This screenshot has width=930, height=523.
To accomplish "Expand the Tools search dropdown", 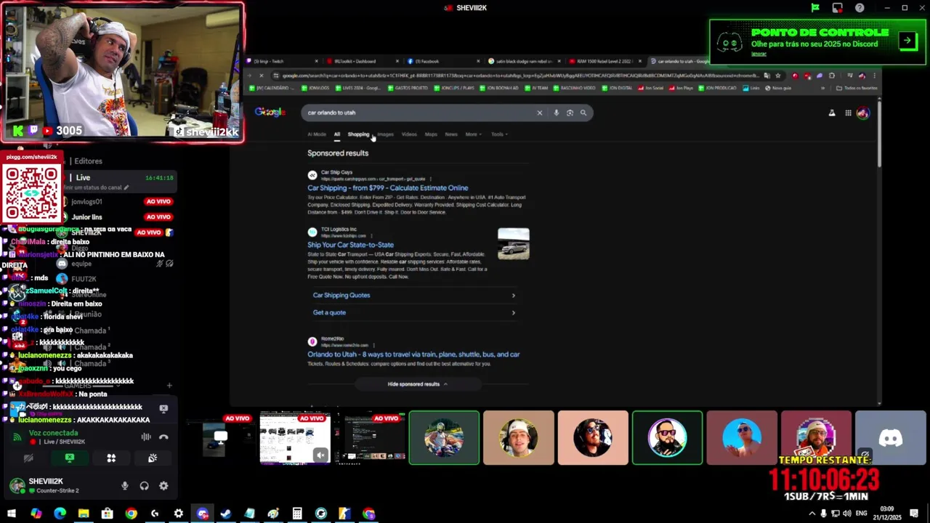I will tap(498, 134).
